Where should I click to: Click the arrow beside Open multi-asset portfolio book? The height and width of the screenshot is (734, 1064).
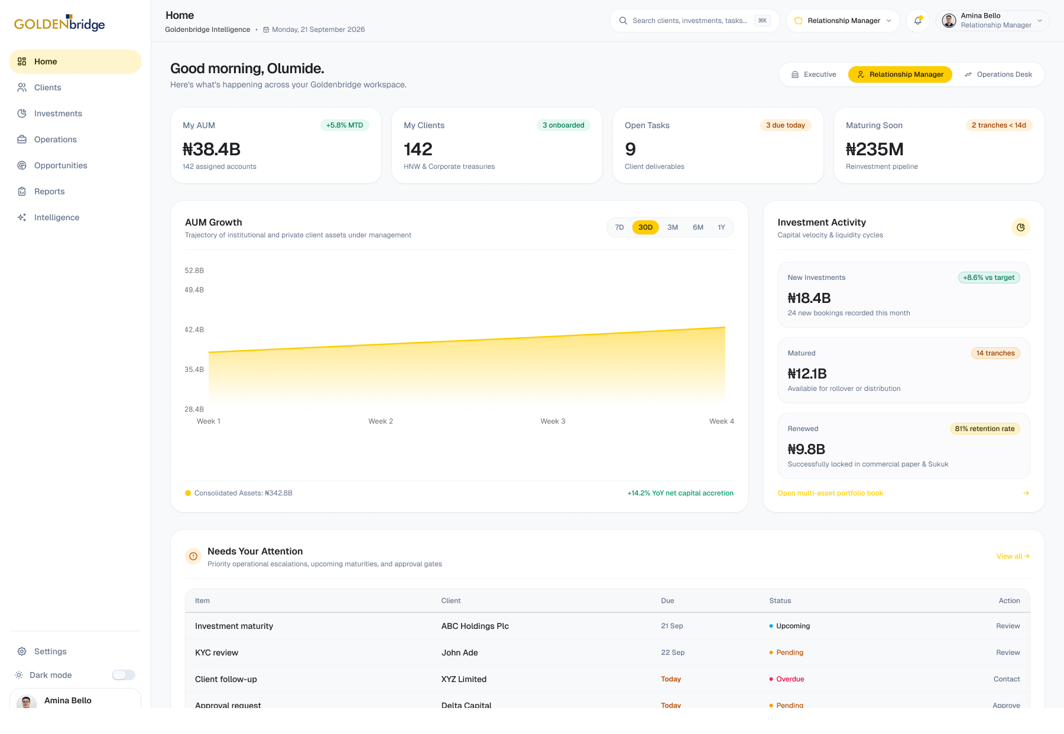1026,493
